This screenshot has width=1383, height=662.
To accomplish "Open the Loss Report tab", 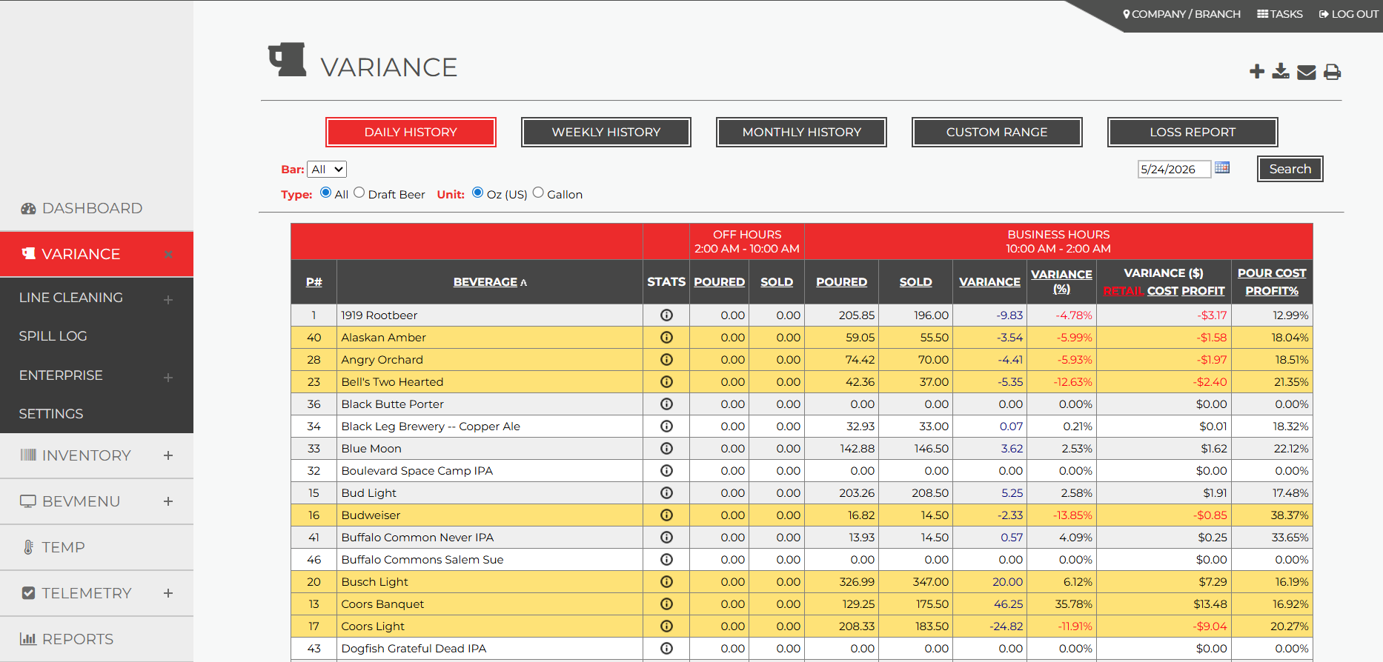I will 1193,133.
